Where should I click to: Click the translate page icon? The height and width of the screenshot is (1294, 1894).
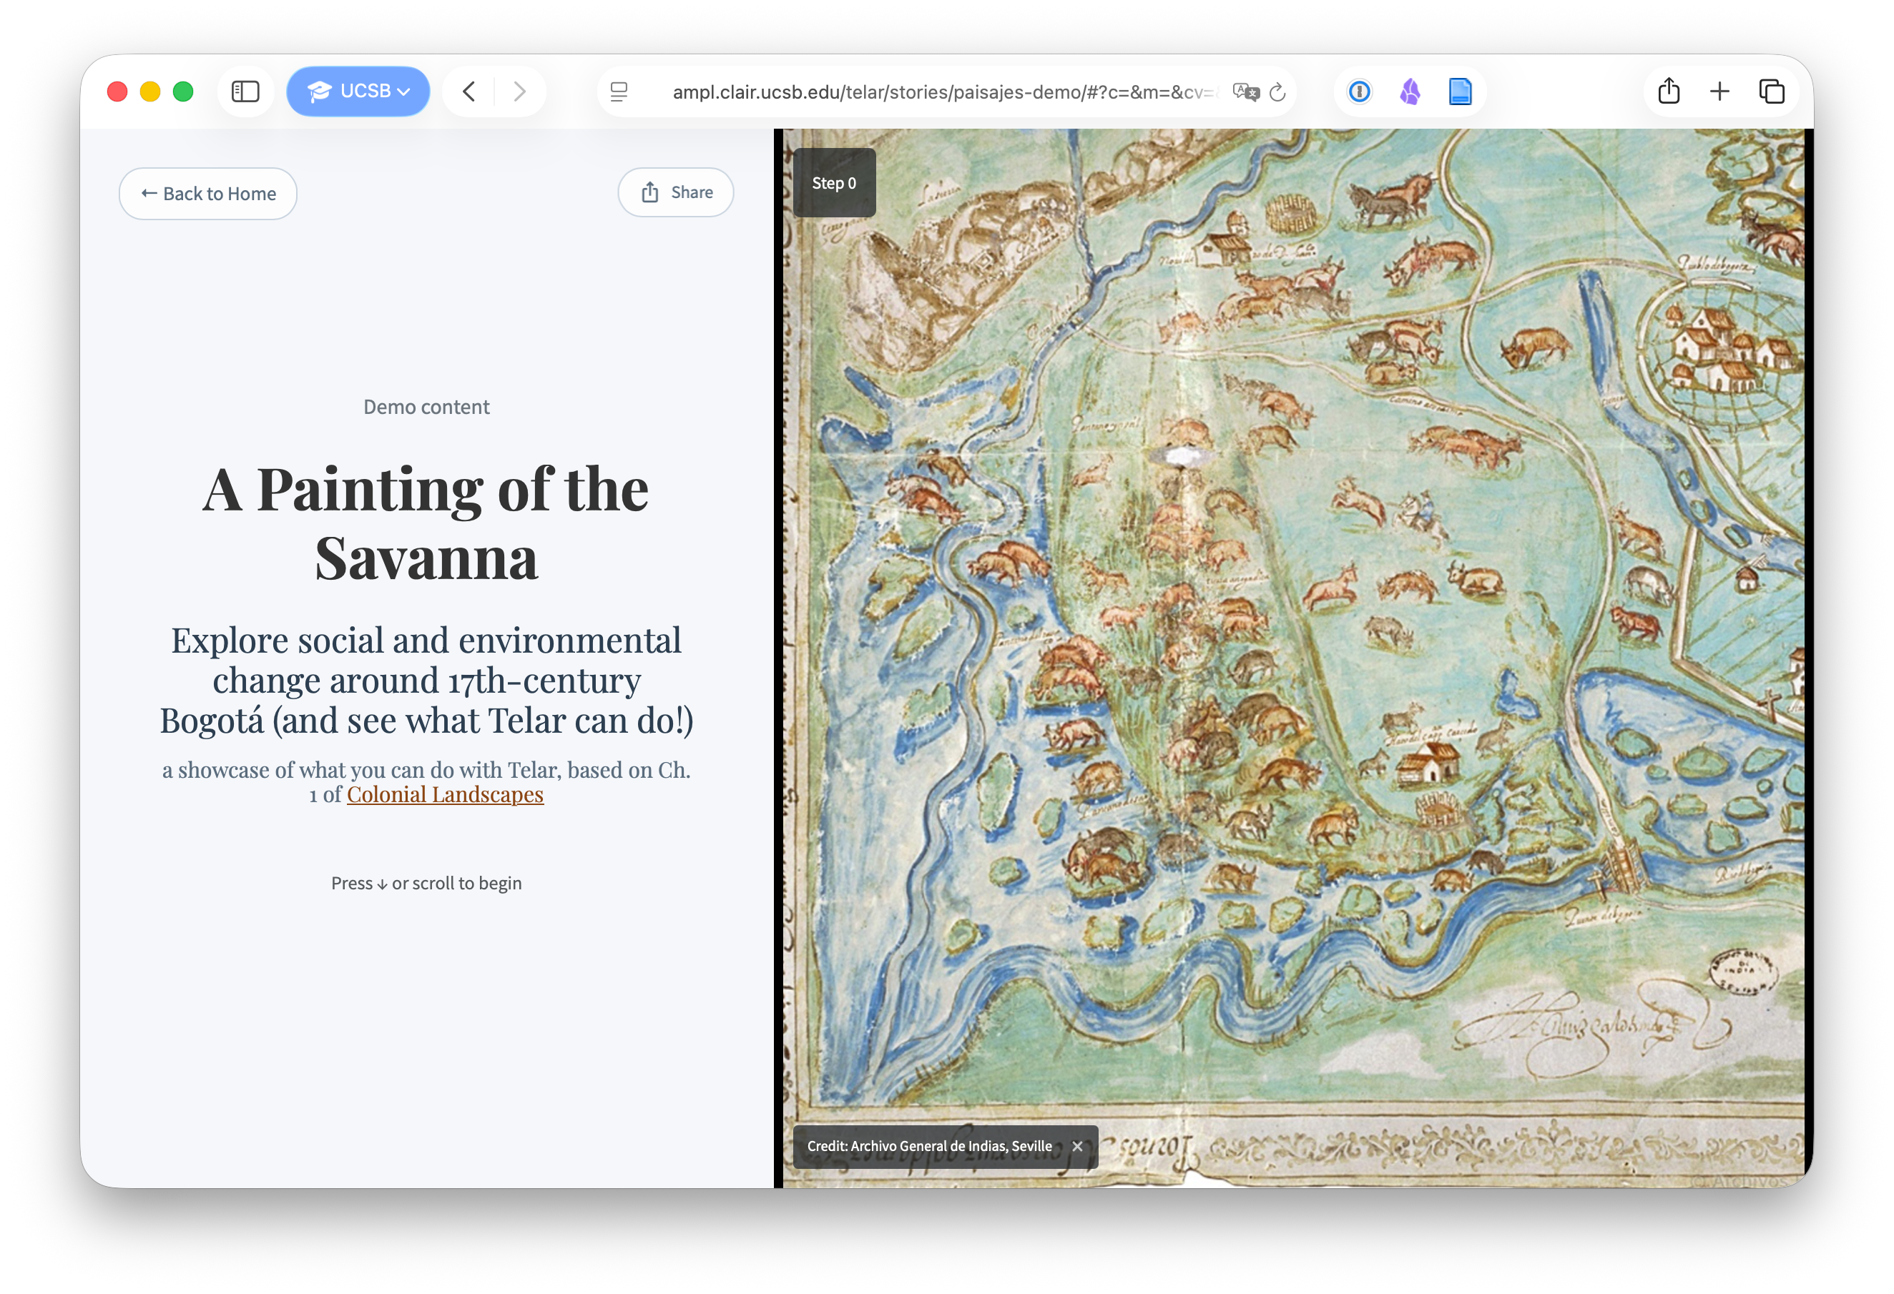tap(1245, 92)
